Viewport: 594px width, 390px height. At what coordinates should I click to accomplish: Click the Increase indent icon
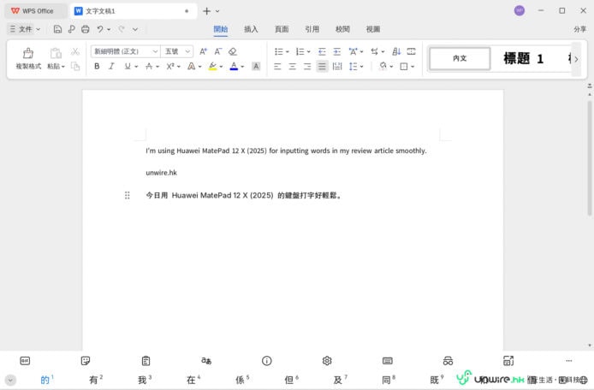(x=336, y=51)
